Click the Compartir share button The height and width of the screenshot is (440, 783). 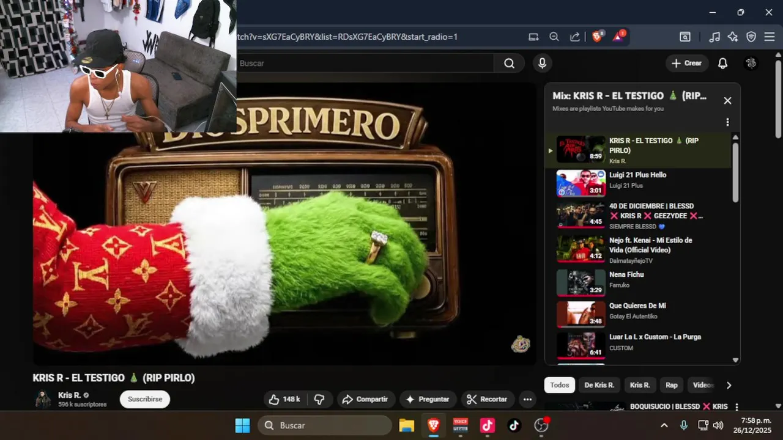coord(366,399)
